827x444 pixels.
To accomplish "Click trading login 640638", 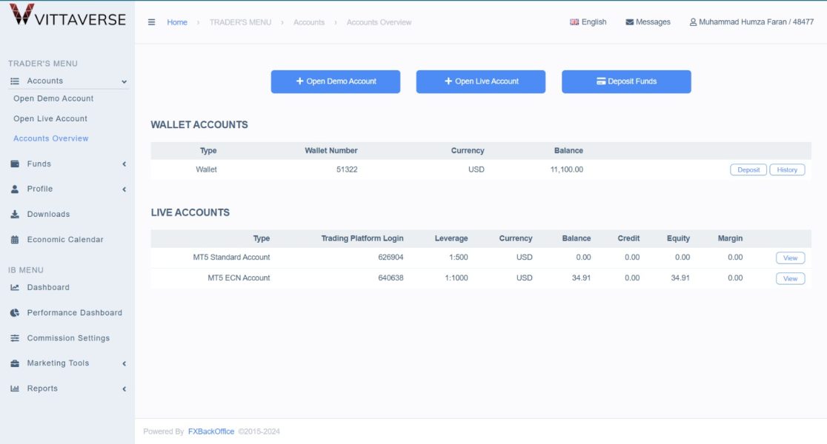I will pos(391,278).
